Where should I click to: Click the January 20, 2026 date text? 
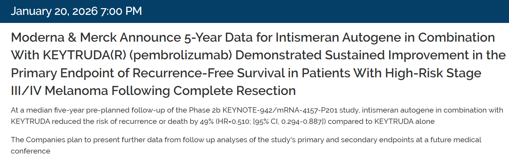pos(54,11)
